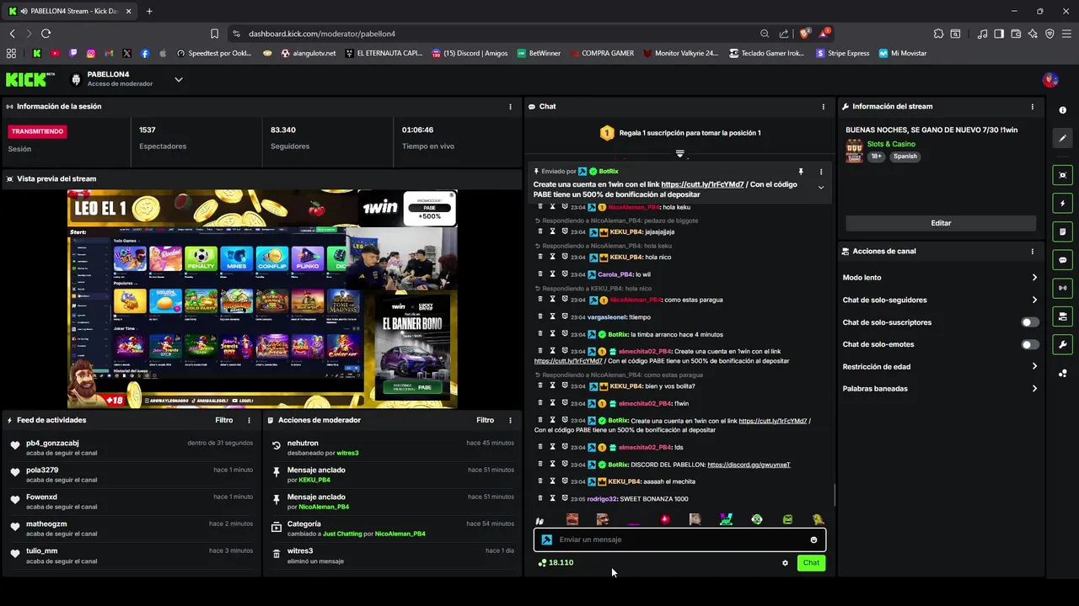Expand the PABELLON4 channel dropdown
The width and height of the screenshot is (1079, 606).
coord(179,80)
